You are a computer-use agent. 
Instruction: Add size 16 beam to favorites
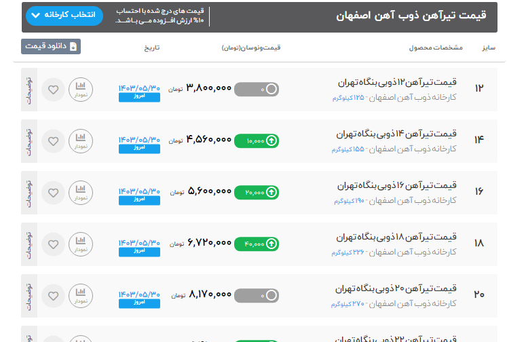point(53,191)
